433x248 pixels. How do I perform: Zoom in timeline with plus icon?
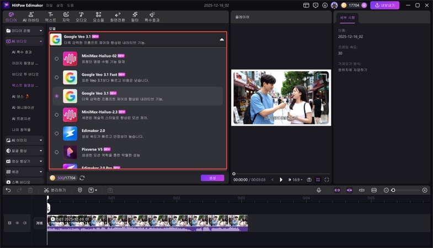click(425, 190)
